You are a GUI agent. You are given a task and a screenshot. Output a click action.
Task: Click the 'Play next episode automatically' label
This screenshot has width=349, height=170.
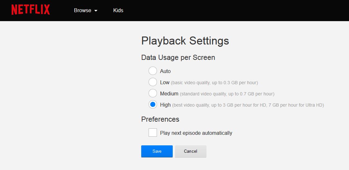click(x=196, y=133)
